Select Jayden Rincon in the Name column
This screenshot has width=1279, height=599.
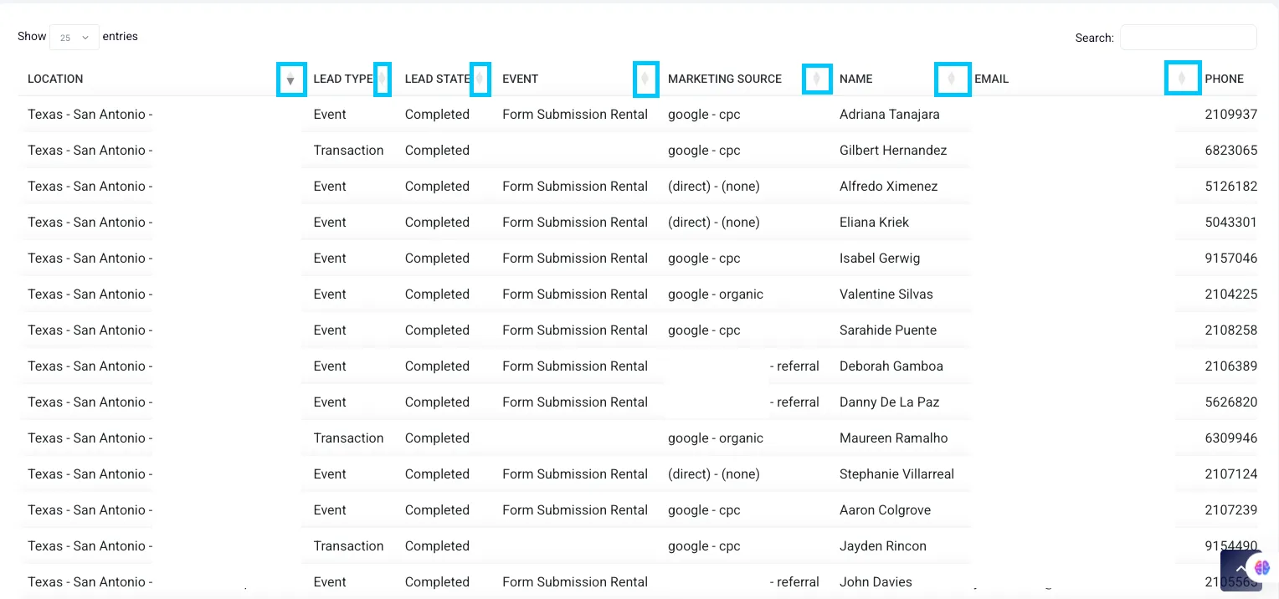click(x=882, y=546)
